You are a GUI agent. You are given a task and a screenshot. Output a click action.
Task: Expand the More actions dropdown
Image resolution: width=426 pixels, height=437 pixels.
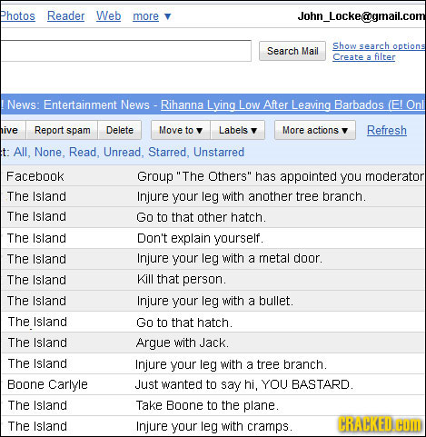(315, 130)
